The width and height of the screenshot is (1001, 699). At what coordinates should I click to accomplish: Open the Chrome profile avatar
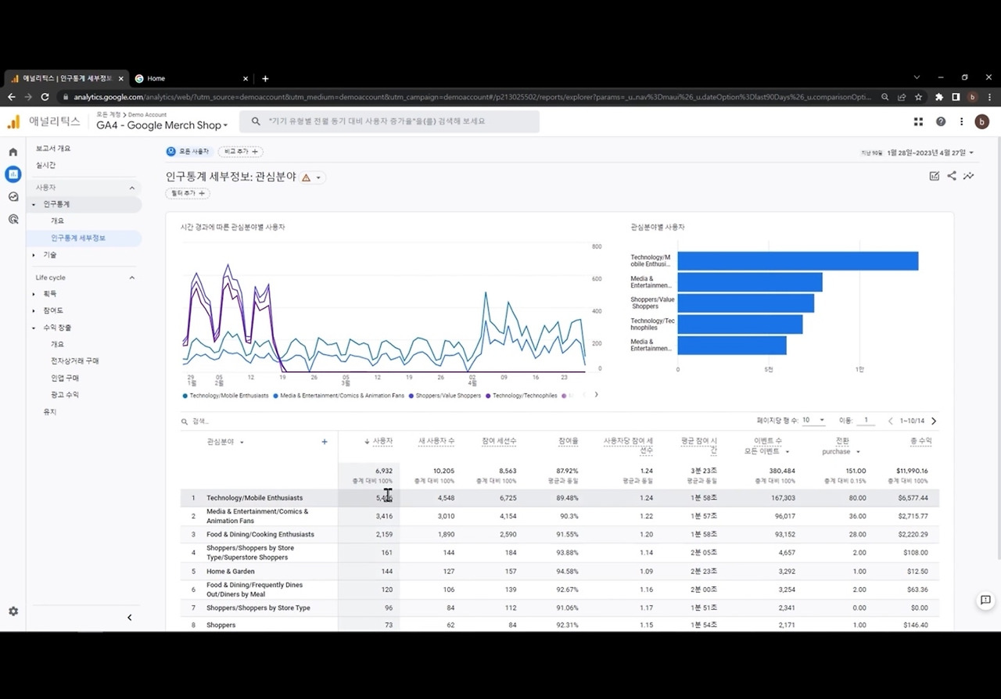[x=973, y=97]
